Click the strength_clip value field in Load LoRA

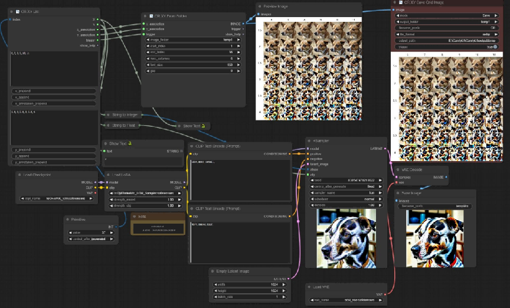(x=145, y=206)
